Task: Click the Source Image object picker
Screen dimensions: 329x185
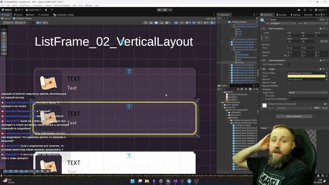Action: click(x=327, y=73)
